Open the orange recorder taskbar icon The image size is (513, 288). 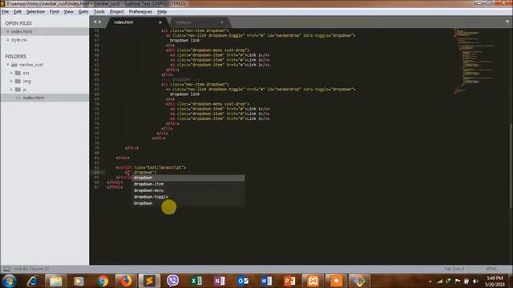coord(336,281)
